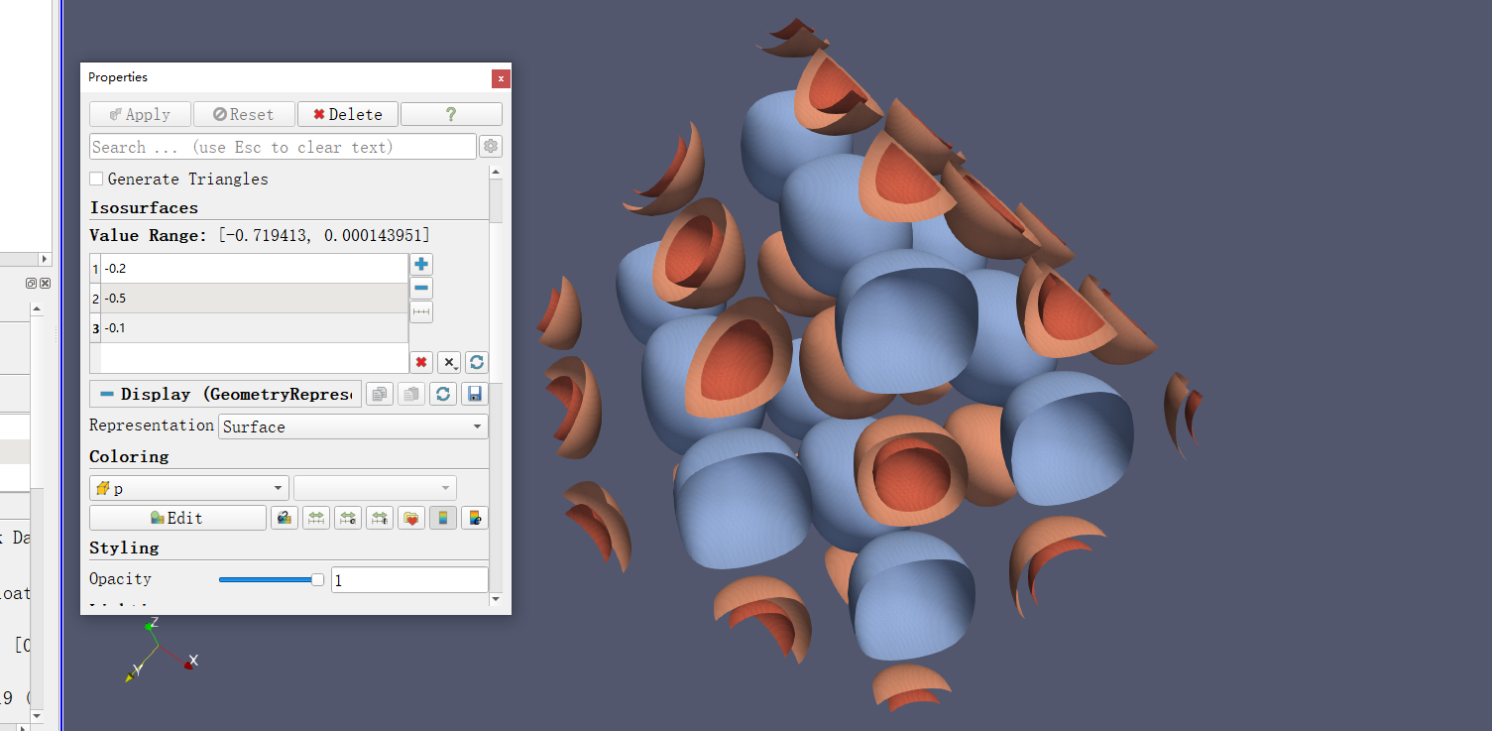This screenshot has height=731, width=1492.
Task: Delete the current filter
Action: point(348,114)
